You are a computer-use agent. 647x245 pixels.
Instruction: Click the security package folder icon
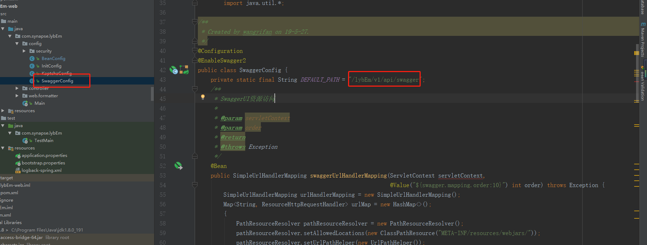click(x=32, y=51)
